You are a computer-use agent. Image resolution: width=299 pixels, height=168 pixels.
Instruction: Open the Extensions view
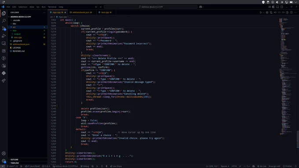click(x=4, y=51)
